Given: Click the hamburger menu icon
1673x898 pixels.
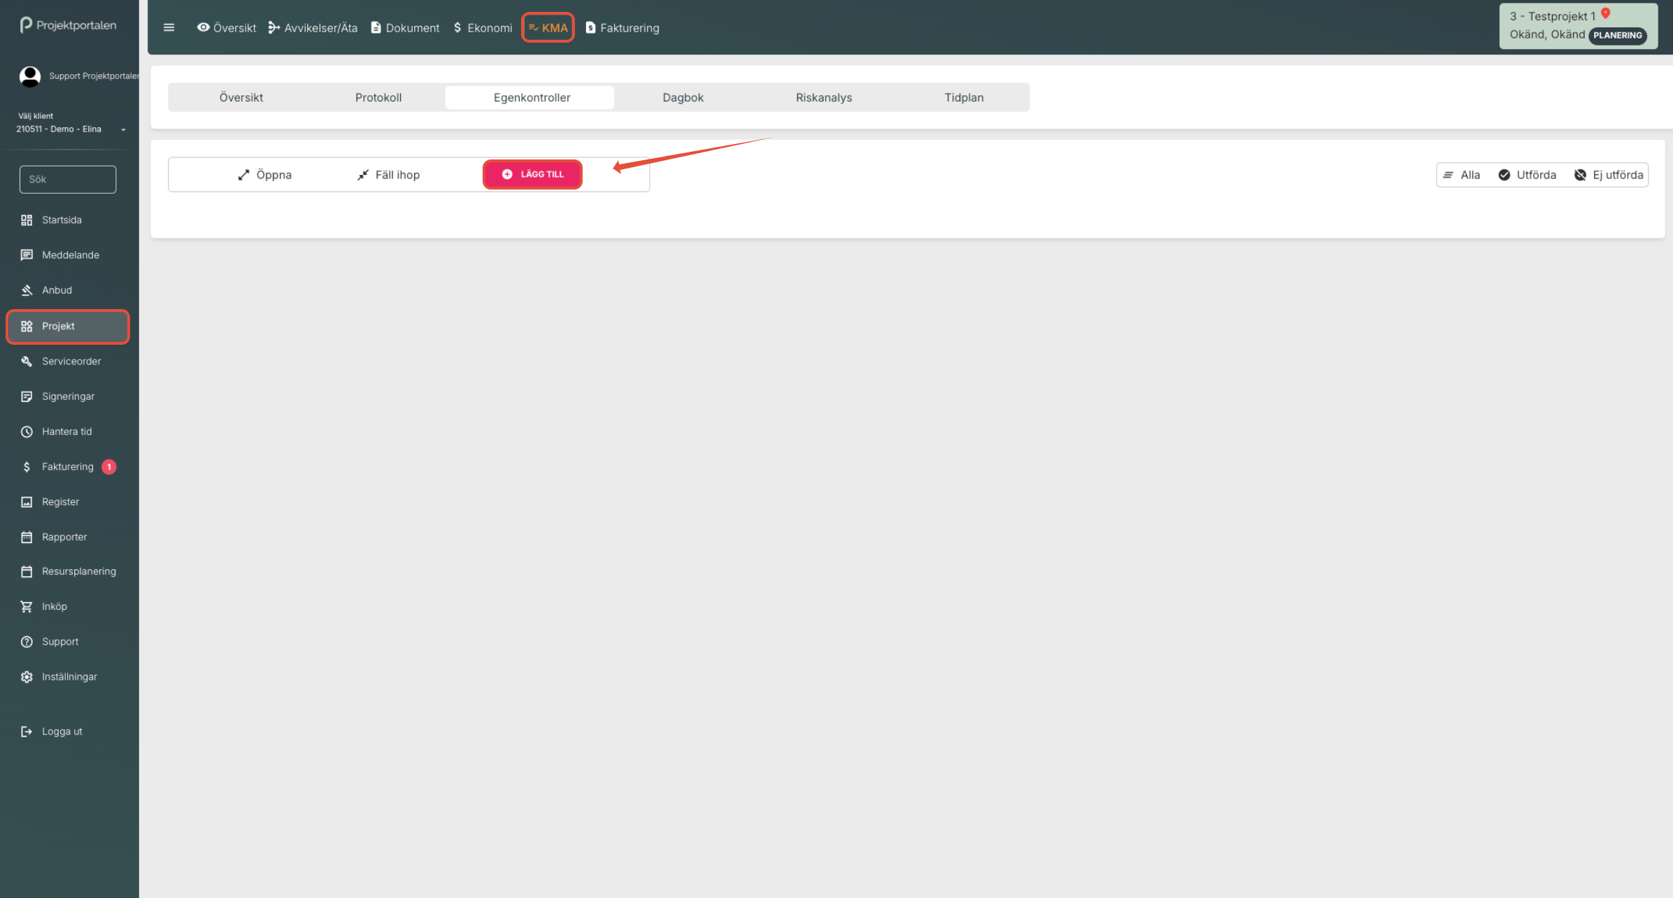Looking at the screenshot, I should pyautogui.click(x=169, y=28).
